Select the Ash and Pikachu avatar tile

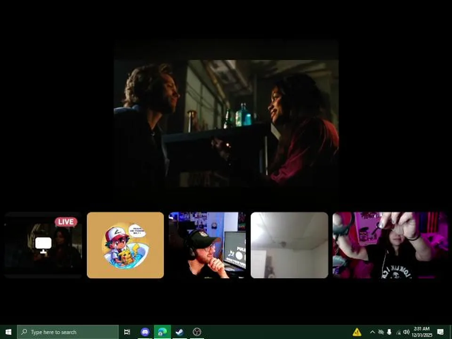[x=125, y=245]
